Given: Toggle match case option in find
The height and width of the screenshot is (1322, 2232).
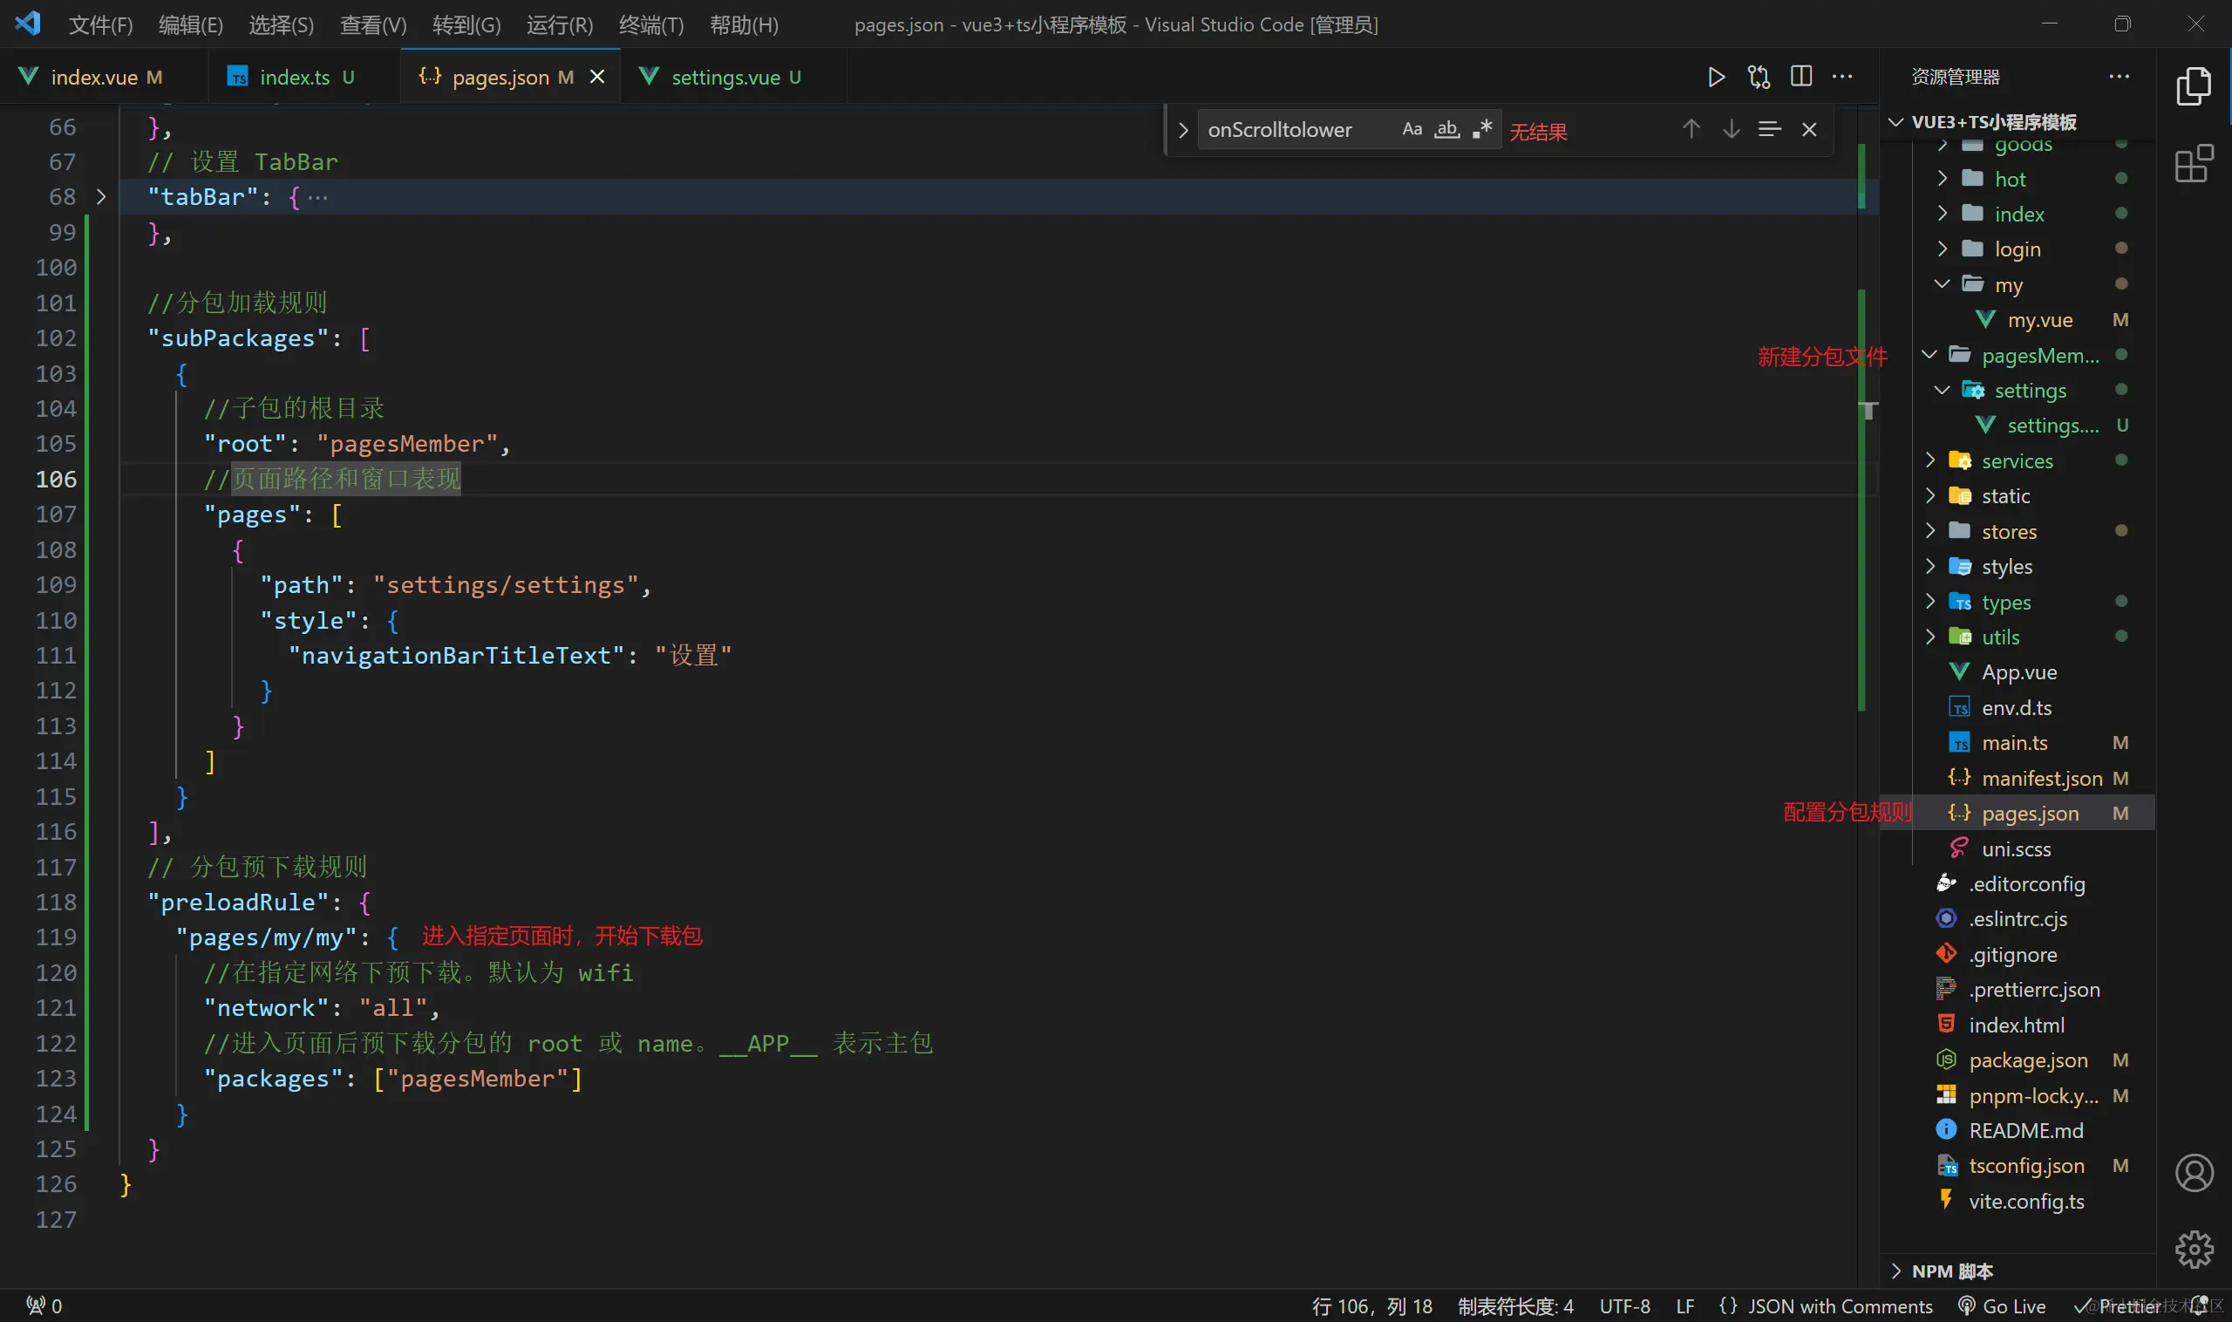Looking at the screenshot, I should 1412,129.
